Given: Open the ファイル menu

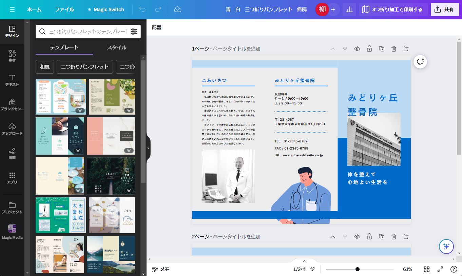Looking at the screenshot, I should tap(64, 9).
